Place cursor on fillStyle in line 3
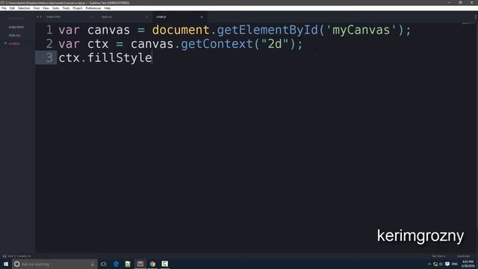 click(x=119, y=58)
